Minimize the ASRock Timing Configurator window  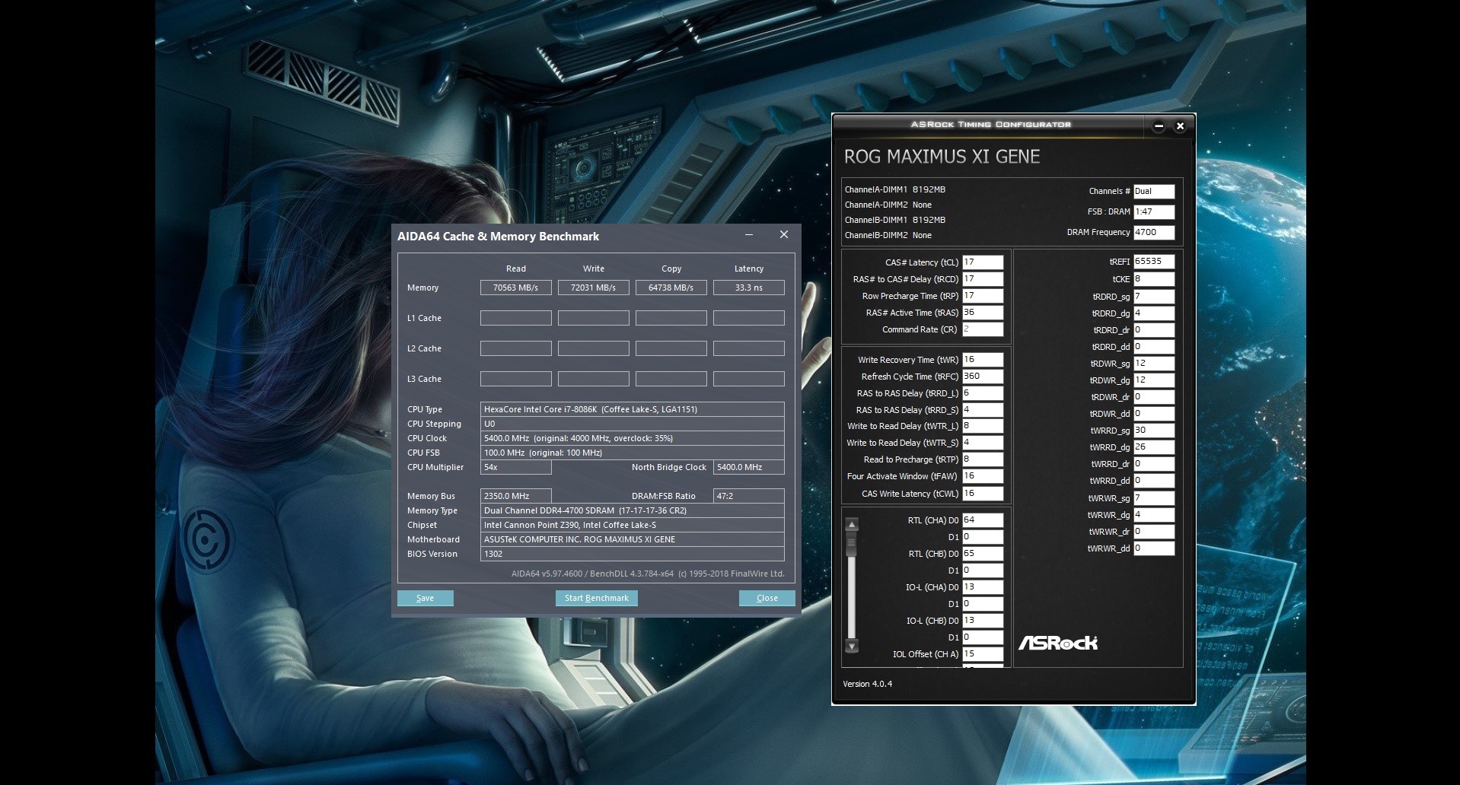pyautogui.click(x=1159, y=126)
